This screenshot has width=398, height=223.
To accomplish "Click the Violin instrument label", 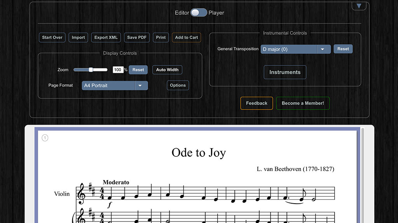I will (62, 194).
